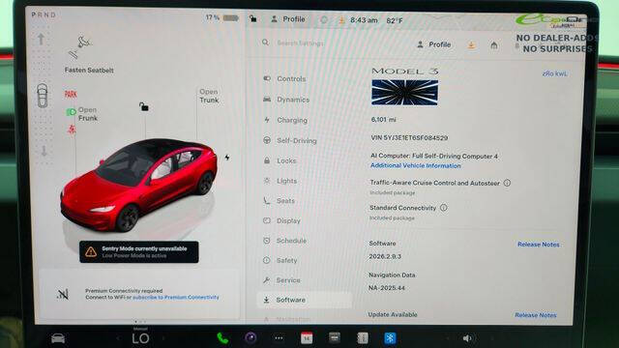Tap the red PARK indicator
619x348 pixels.
pyautogui.click(x=71, y=95)
